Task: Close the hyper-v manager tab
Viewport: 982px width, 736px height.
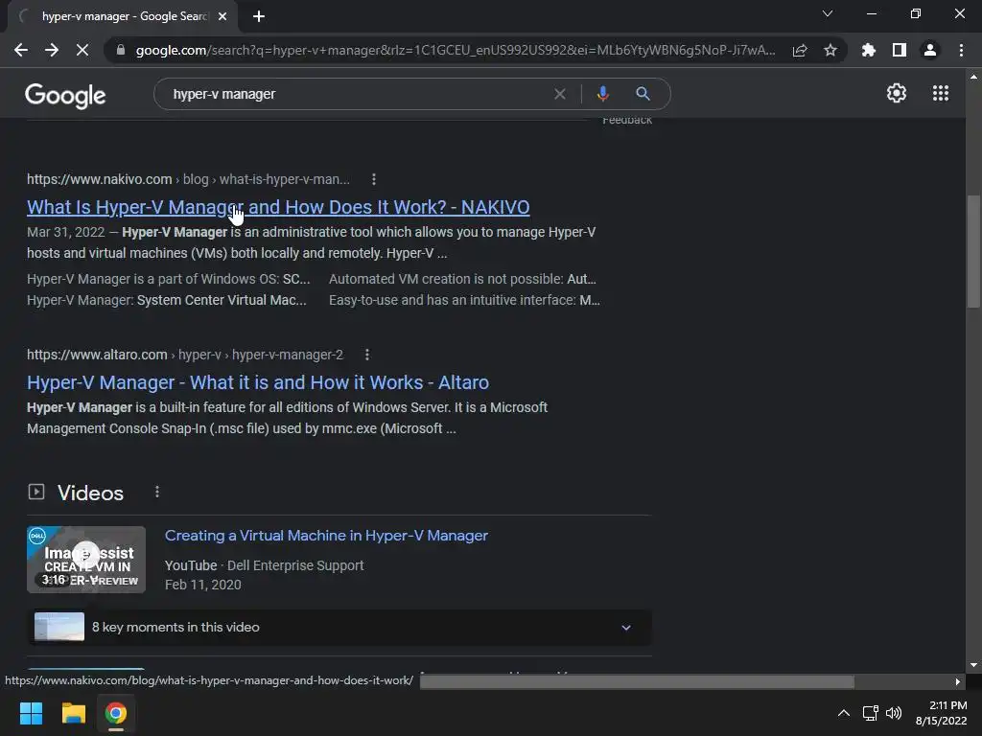Action: 222,16
